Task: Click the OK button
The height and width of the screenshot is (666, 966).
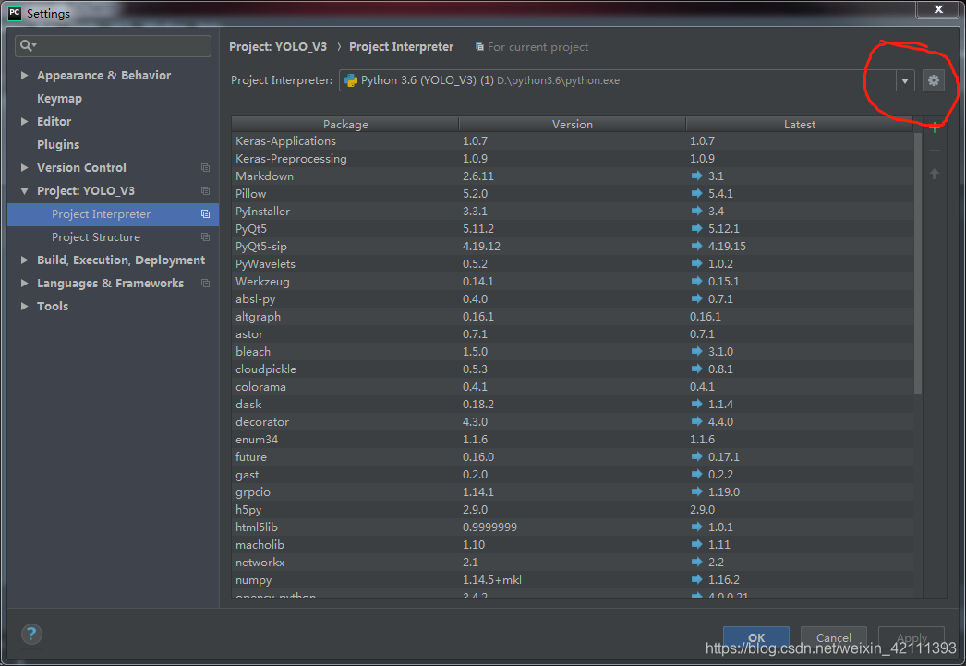Action: pos(756,637)
